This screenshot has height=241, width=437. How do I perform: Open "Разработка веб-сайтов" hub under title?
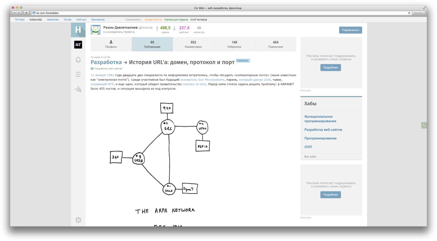click(109, 68)
